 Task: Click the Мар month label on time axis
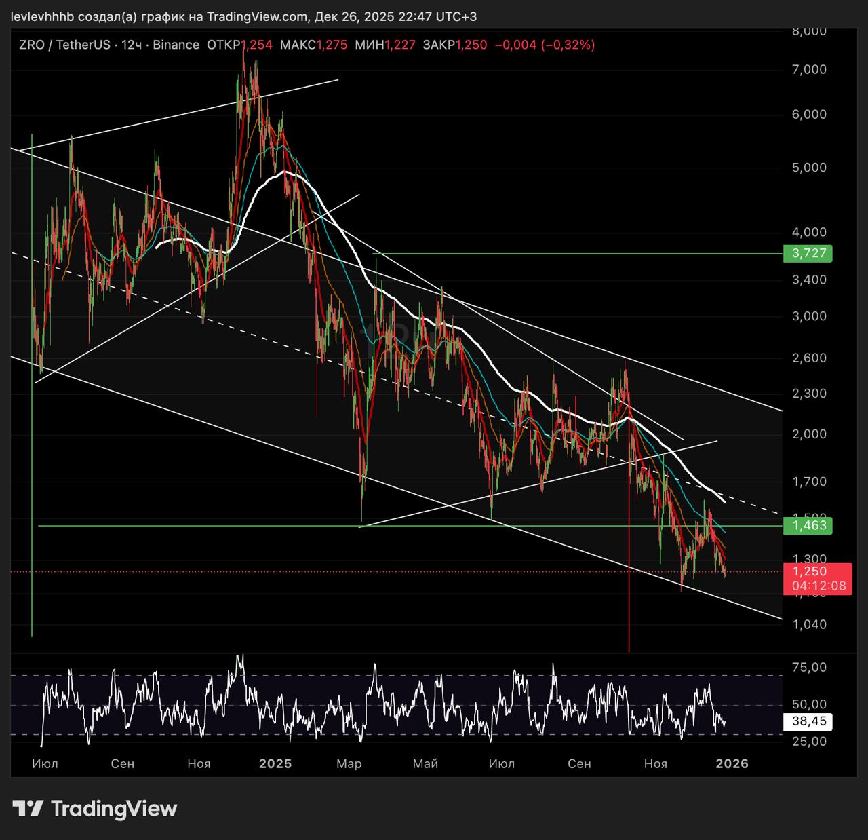(349, 763)
